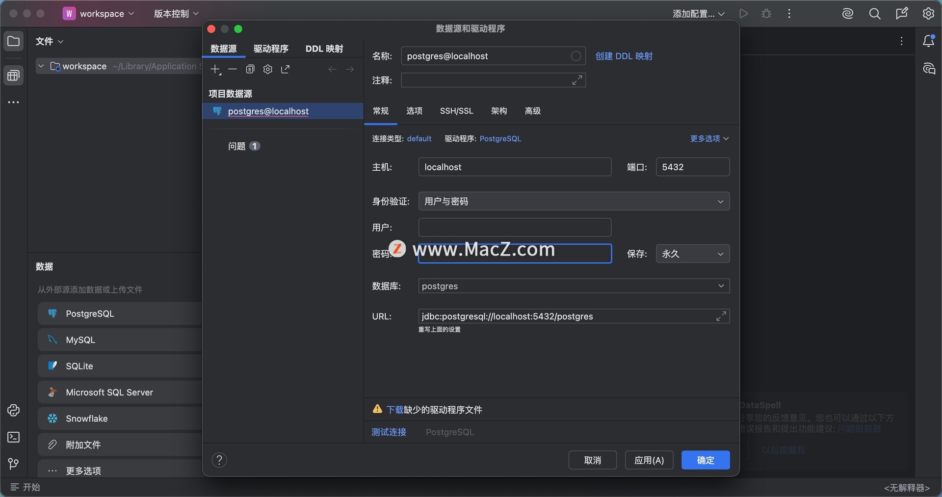This screenshot has width=942, height=497.
Task: Click the 测试连接 link
Action: point(389,432)
